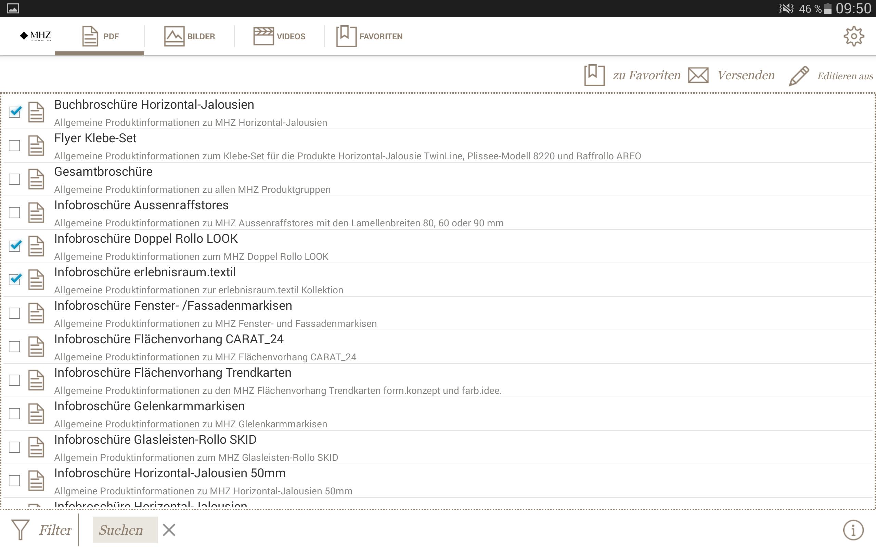The width and height of the screenshot is (876, 547).
Task: Switch to the BILDER tab
Action: 189,36
